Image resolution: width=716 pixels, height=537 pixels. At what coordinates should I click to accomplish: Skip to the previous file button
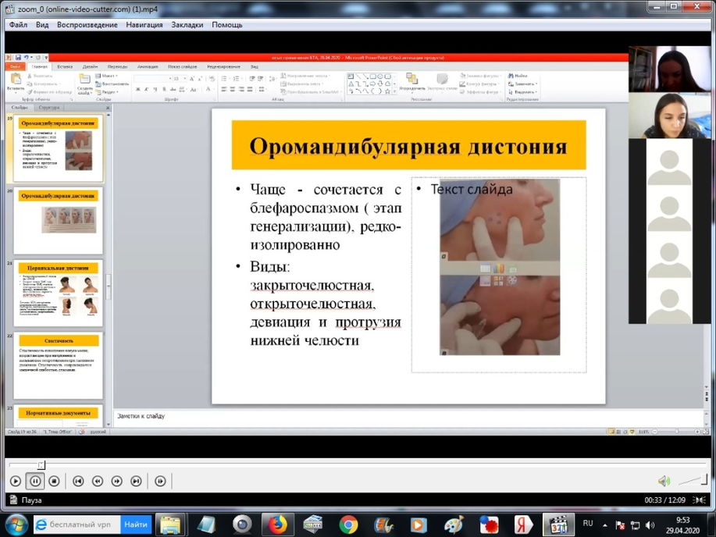(x=78, y=481)
